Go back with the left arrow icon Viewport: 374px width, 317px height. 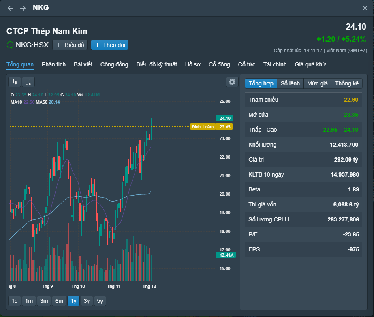(10, 8)
